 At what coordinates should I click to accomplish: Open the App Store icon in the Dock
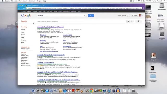(x=47, y=91)
